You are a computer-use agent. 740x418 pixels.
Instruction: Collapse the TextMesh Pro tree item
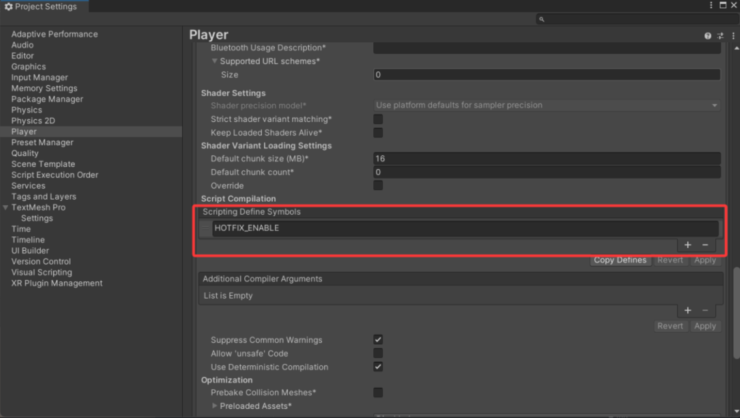point(6,207)
